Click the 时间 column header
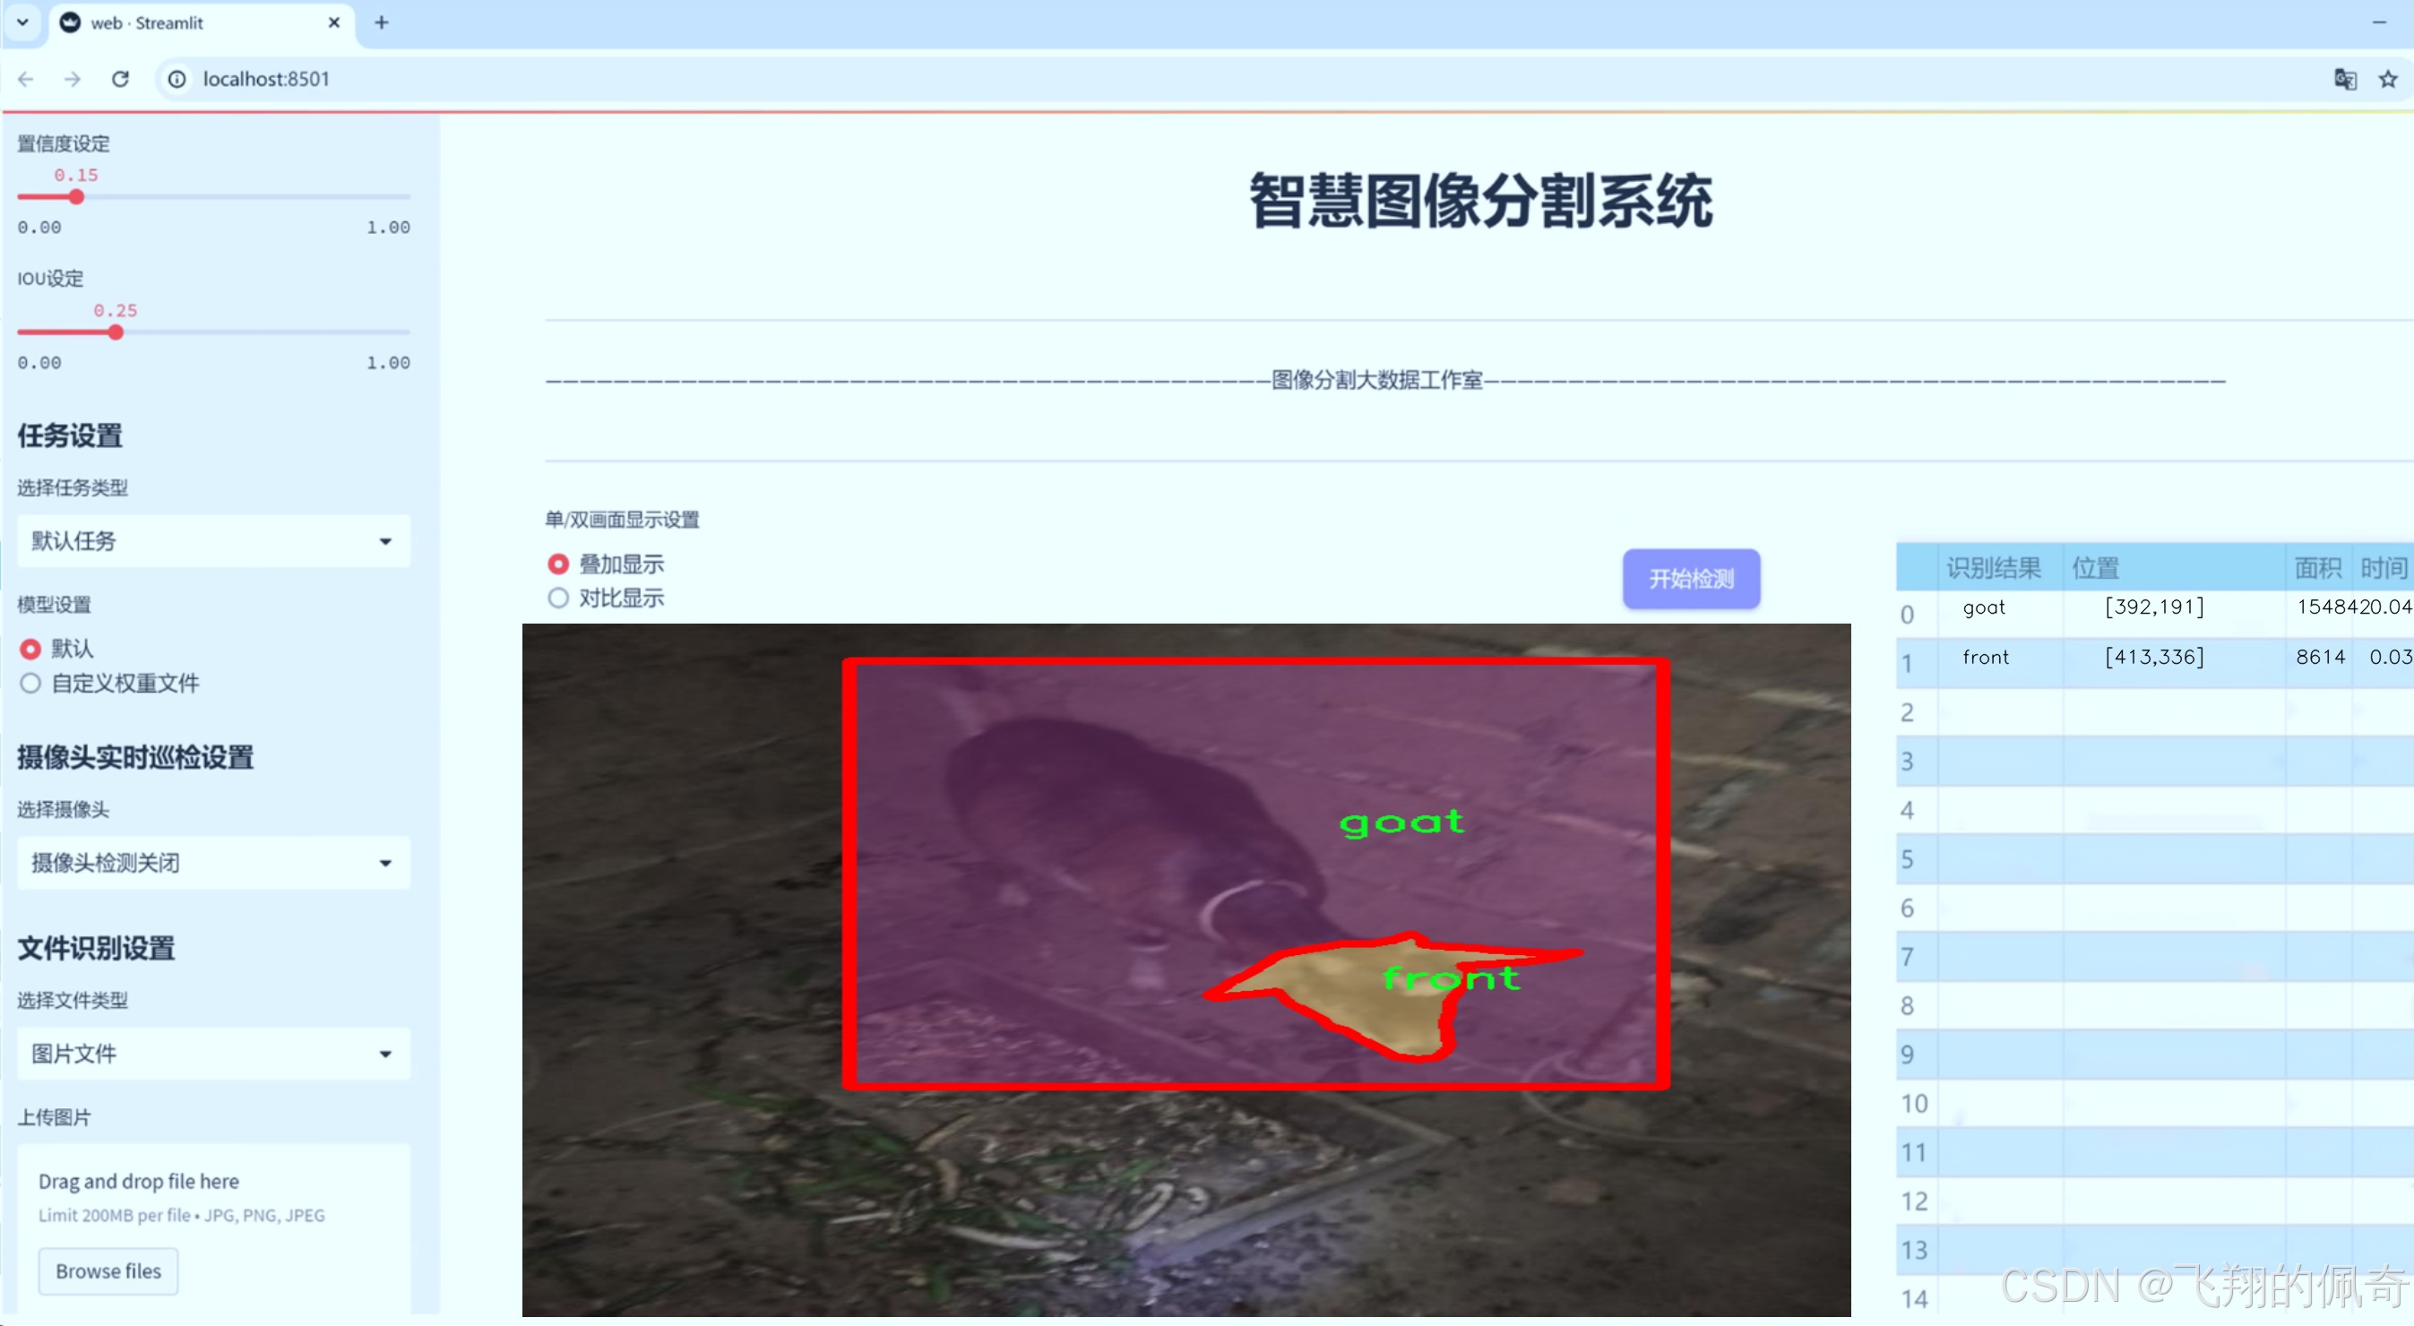This screenshot has height=1326, width=2414. pos(2383,567)
